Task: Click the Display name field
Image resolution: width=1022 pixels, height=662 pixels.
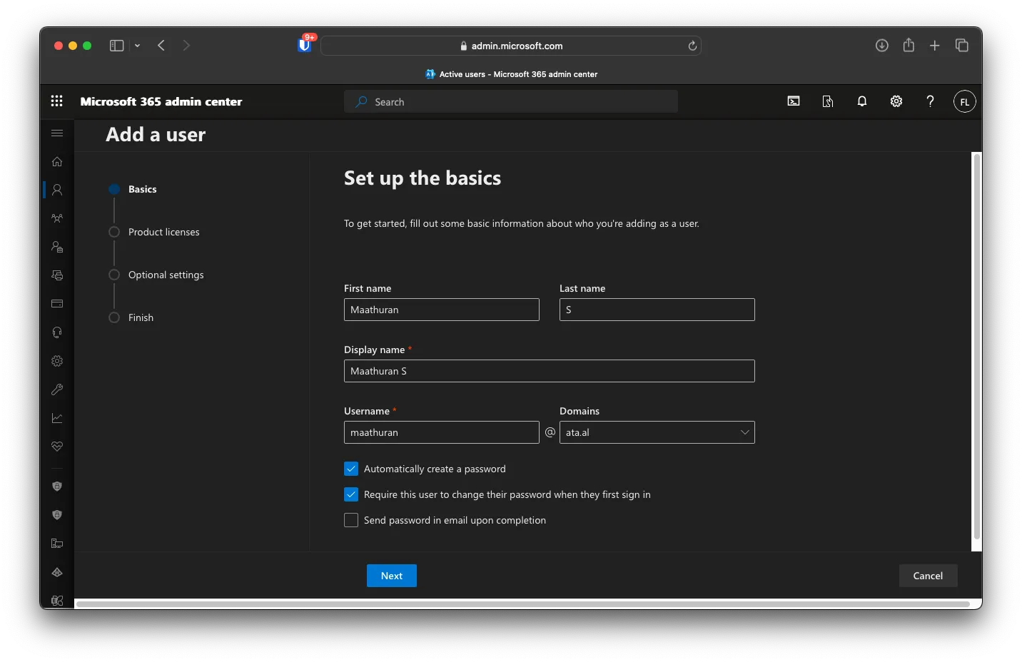Action: pos(550,371)
